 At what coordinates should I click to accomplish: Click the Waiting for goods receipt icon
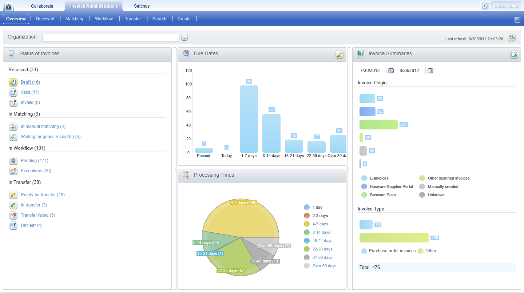click(13, 137)
